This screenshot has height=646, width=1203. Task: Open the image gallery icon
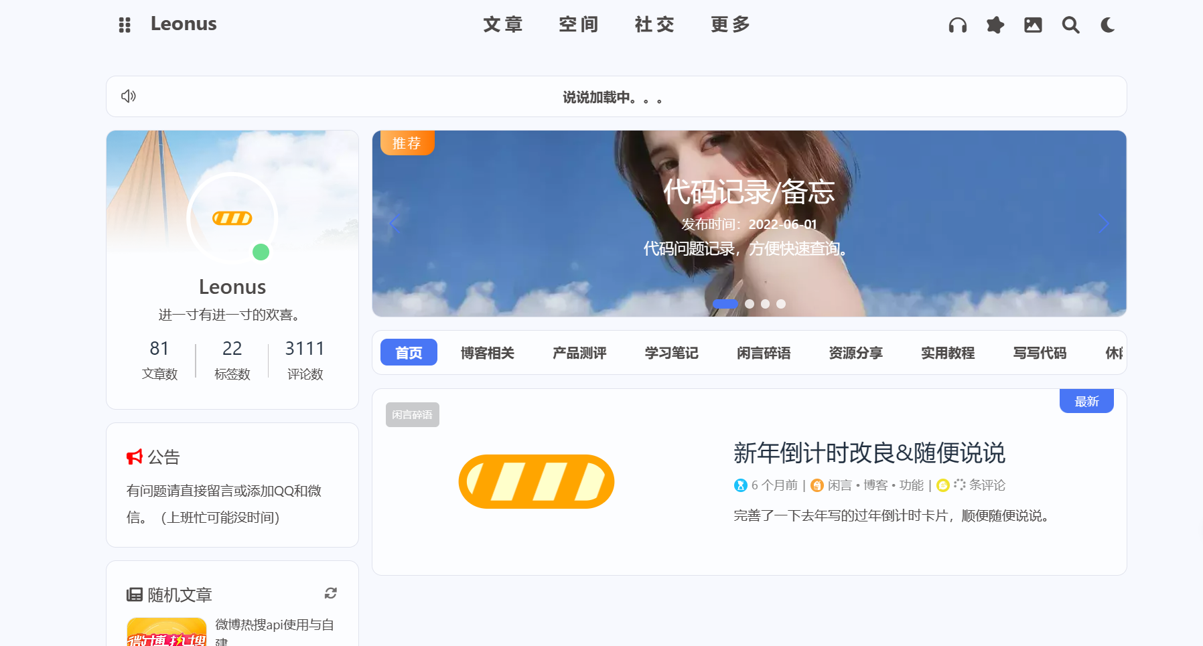(x=1033, y=25)
